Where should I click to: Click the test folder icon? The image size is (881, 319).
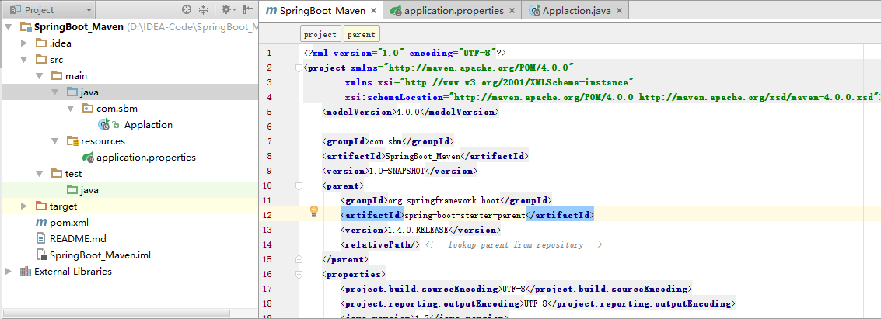click(x=57, y=173)
